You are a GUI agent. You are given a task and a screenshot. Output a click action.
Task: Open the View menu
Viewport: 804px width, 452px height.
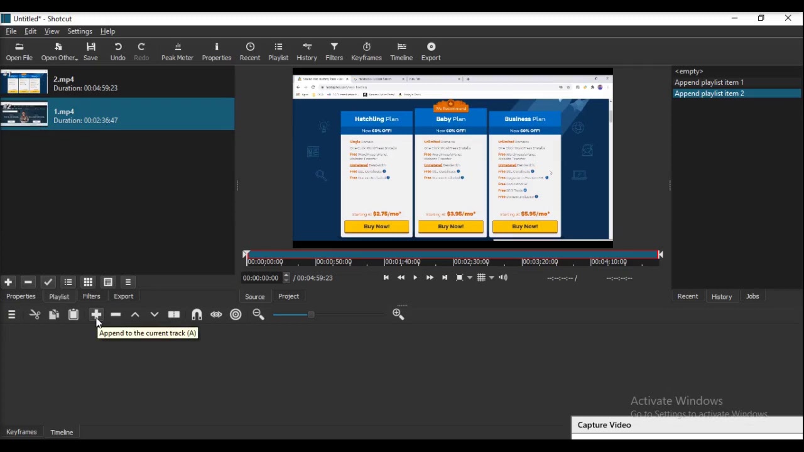tap(53, 32)
